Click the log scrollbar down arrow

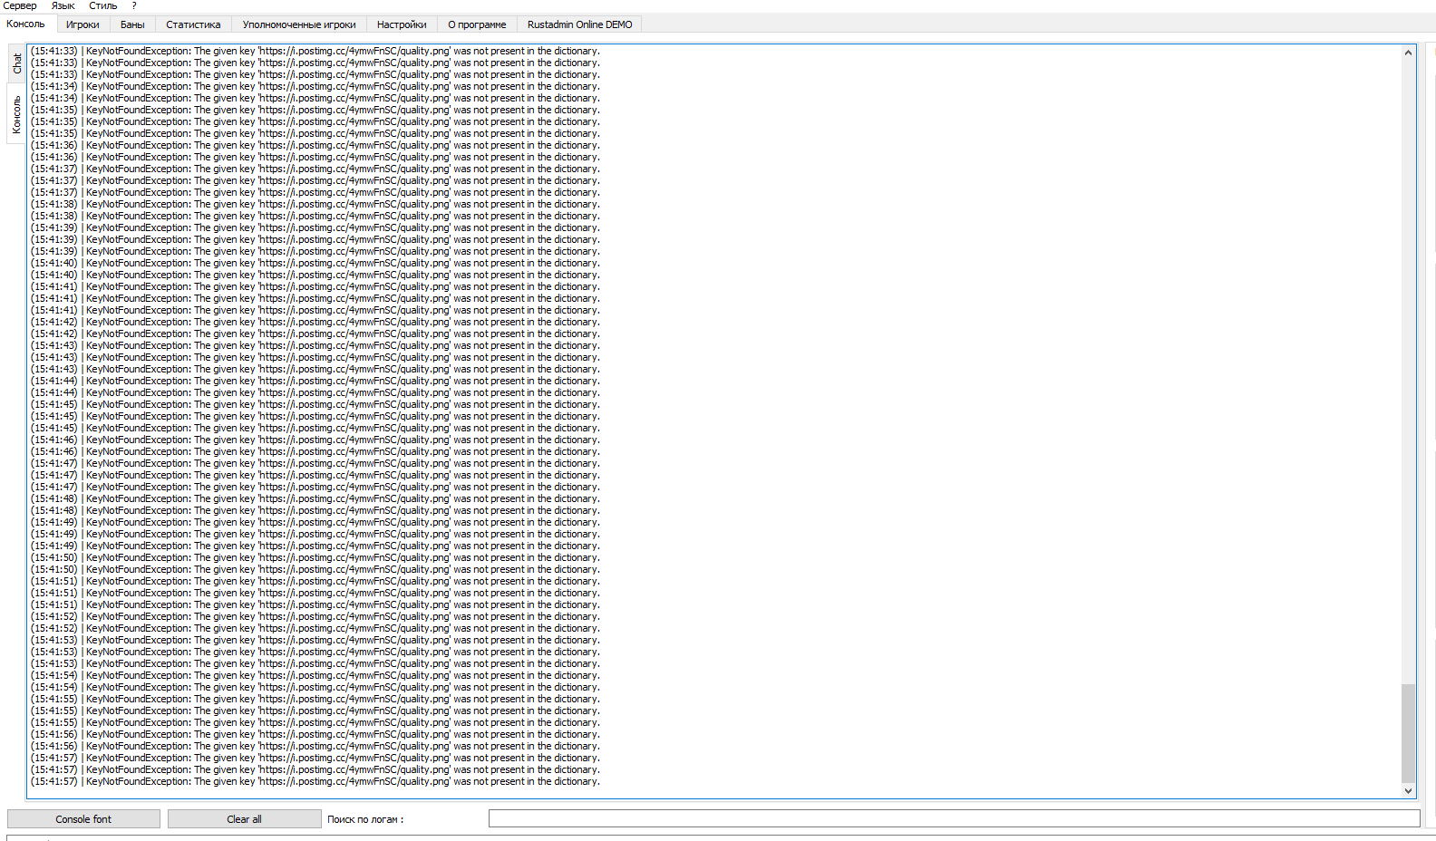(x=1408, y=790)
